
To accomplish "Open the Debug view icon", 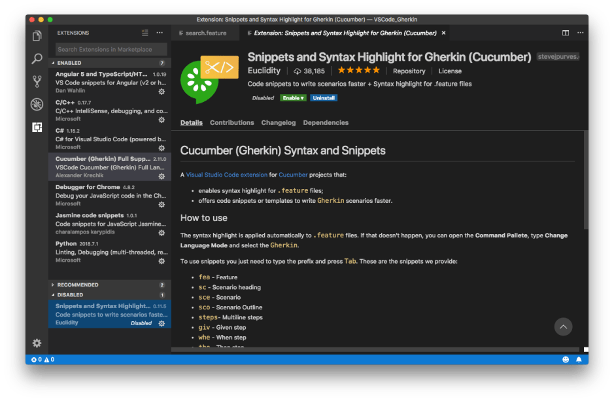I will tap(37, 105).
